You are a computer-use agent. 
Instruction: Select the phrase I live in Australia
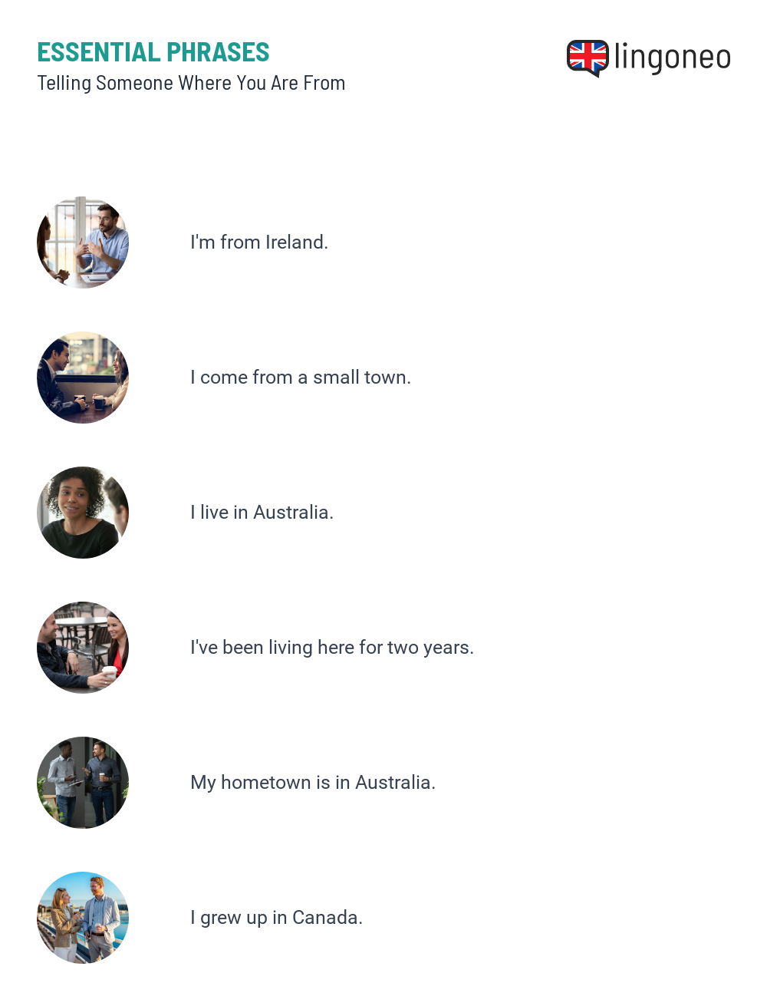(x=262, y=513)
